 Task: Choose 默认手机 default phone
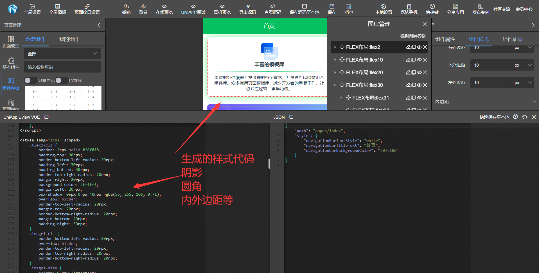pos(409,9)
